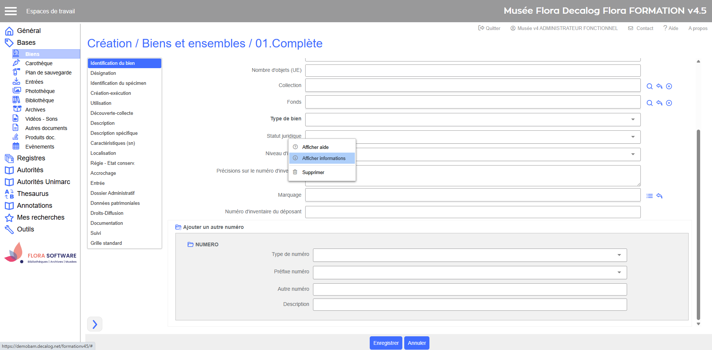The image size is (712, 350).
Task: Click the Mes recherches star icon
Action: click(x=9, y=217)
